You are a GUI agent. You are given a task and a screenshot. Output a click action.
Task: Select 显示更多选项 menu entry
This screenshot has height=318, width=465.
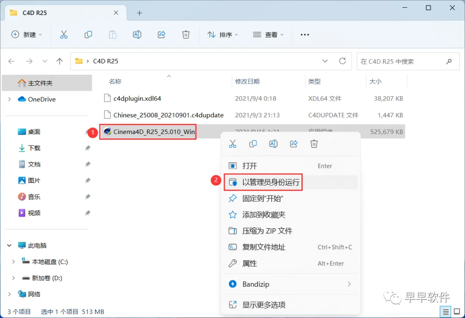click(x=291, y=305)
